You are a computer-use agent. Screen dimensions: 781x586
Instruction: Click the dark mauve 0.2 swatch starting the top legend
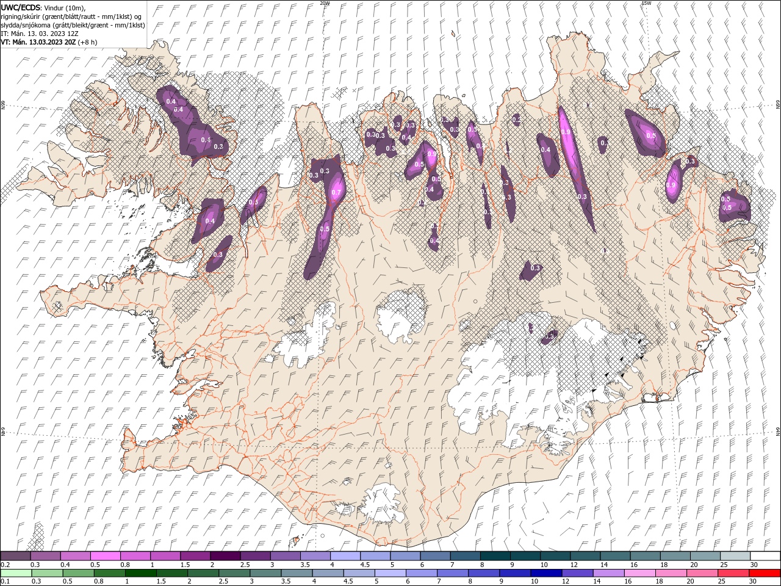click(15, 556)
